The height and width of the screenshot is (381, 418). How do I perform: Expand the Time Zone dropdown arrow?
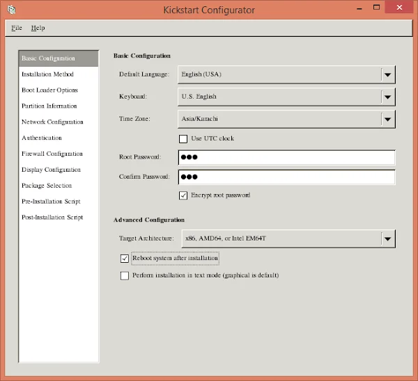click(388, 119)
